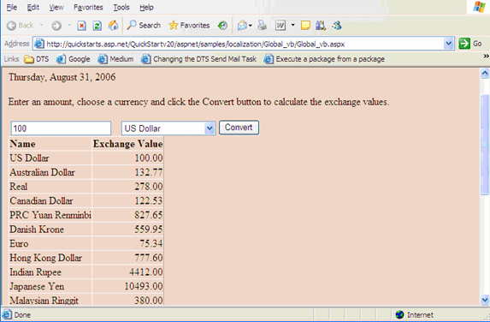Open the DTS links folder

click(37, 59)
